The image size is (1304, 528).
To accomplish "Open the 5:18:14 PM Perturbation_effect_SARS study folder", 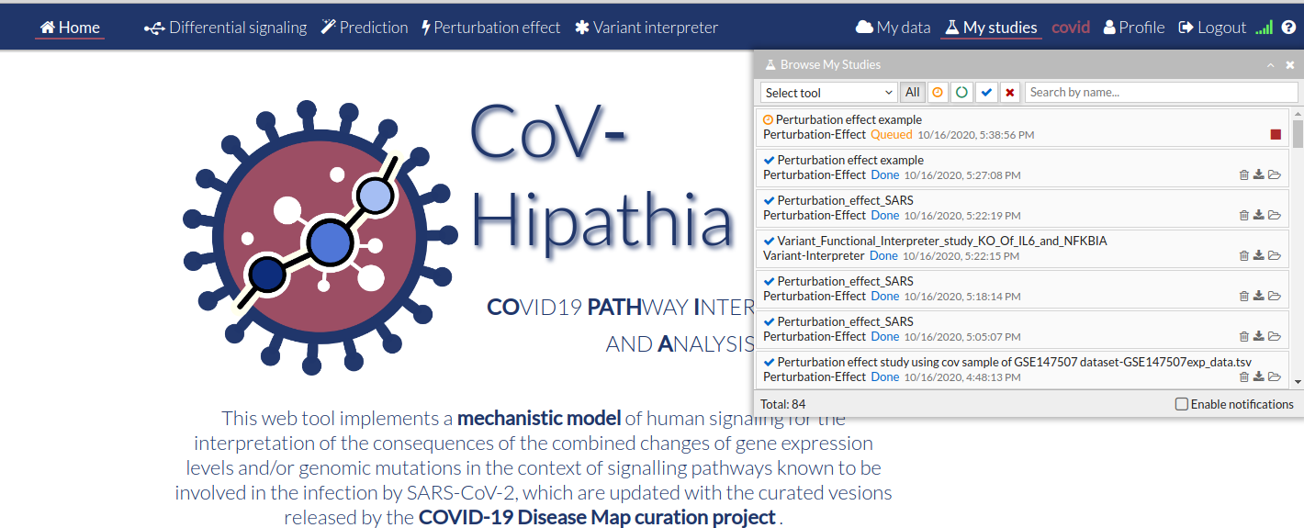I will tap(1274, 297).
